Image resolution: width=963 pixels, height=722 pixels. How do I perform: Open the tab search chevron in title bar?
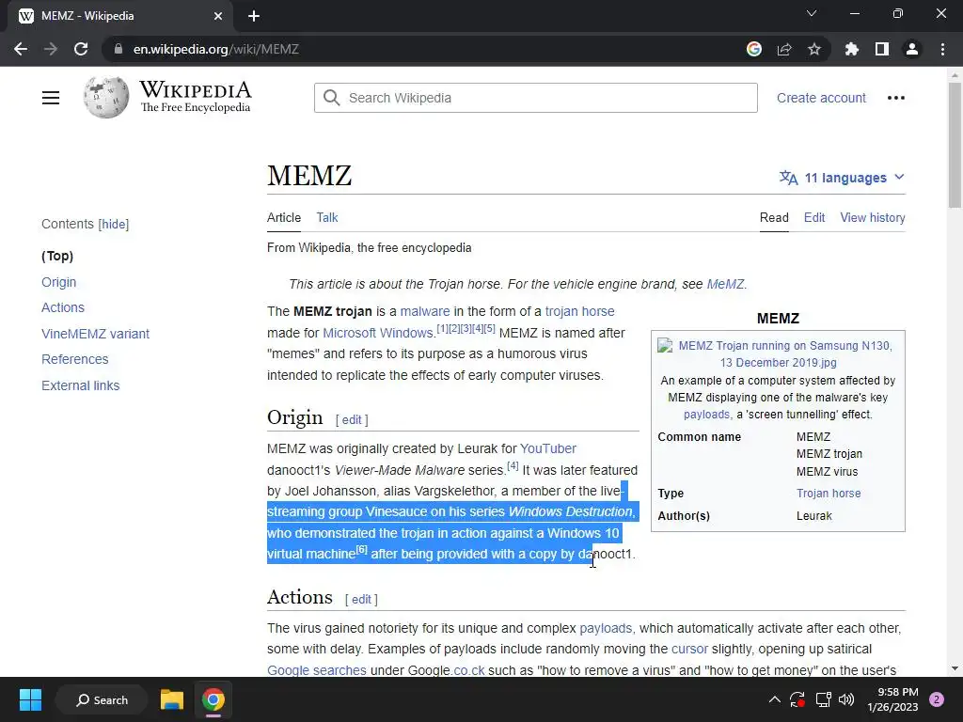[812, 13]
